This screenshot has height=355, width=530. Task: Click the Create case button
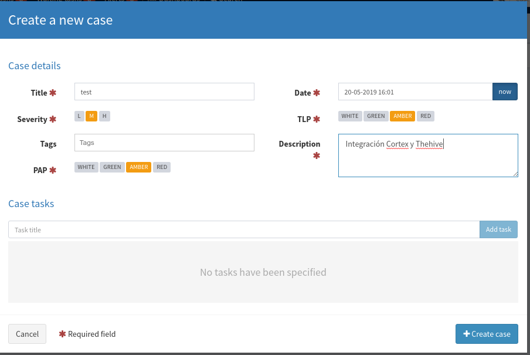click(x=487, y=334)
